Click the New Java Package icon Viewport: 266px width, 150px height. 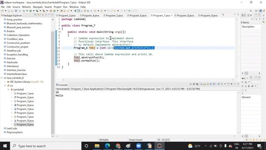tap(51, 11)
